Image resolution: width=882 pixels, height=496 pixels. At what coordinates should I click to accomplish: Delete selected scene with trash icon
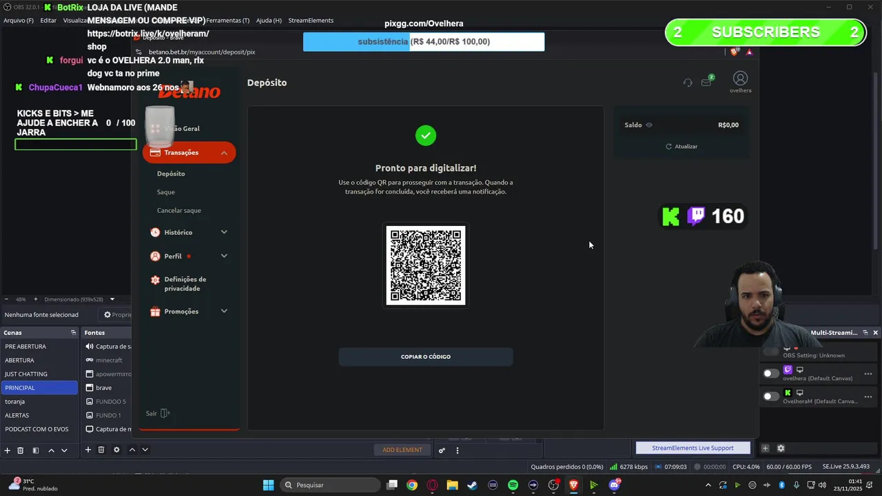click(x=21, y=450)
